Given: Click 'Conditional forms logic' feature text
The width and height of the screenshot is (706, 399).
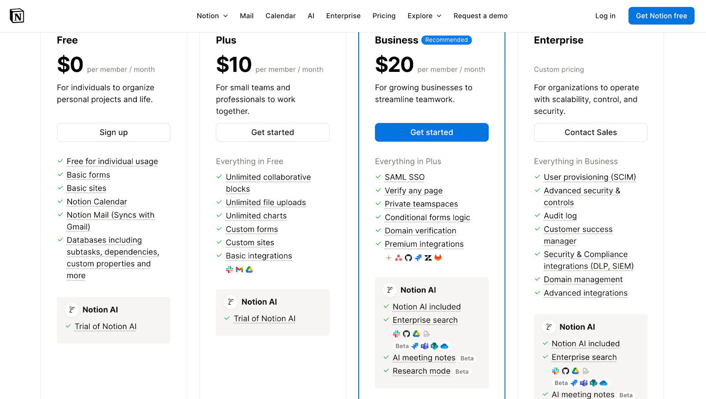Looking at the screenshot, I should 427,217.
